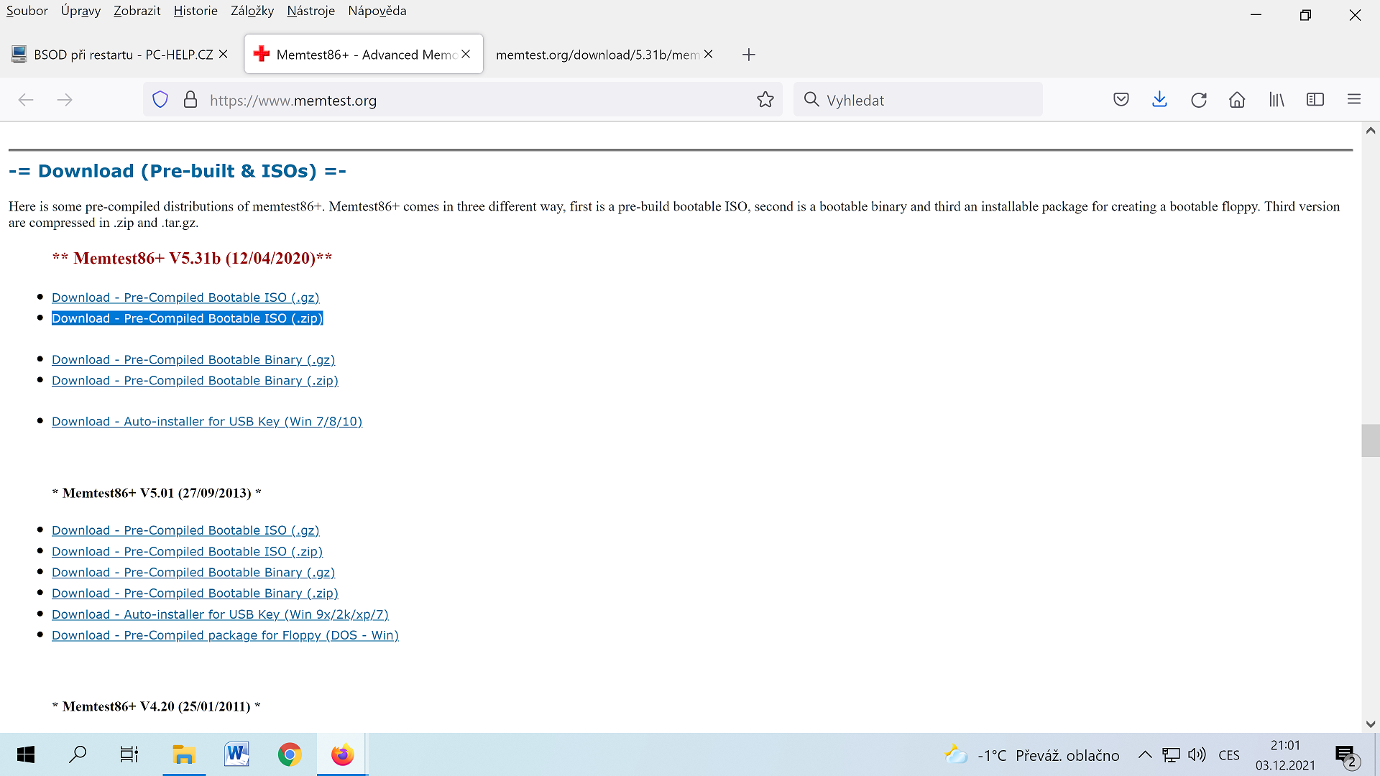Close the Memtest86+ tab
Viewport: 1380px width, 776px height.
click(x=466, y=54)
